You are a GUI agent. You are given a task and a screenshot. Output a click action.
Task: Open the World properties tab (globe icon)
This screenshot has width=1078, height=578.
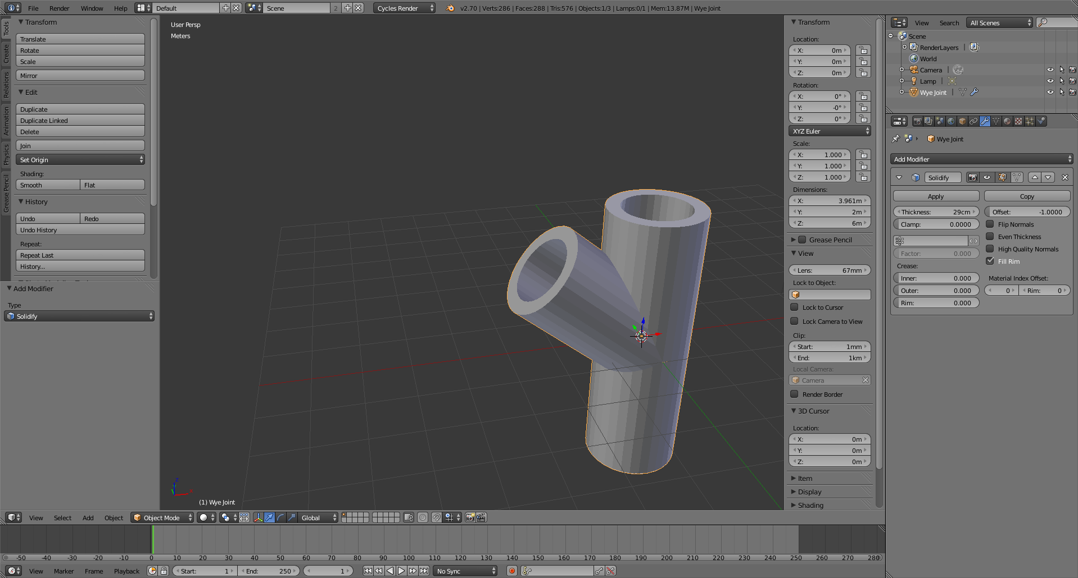click(x=951, y=121)
